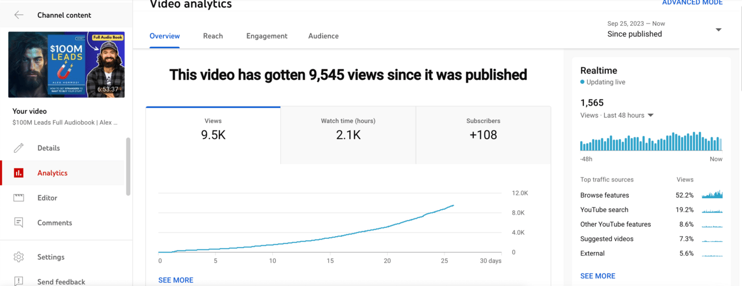Screen dimensions: 742x286
Task: Click the sidebar vertical scrollbar
Action: pyautogui.click(x=128, y=167)
